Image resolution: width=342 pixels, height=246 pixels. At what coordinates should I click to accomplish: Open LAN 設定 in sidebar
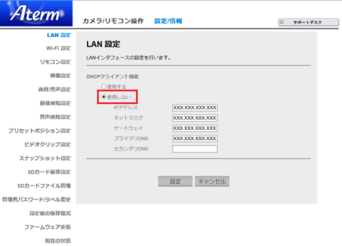(x=59, y=36)
